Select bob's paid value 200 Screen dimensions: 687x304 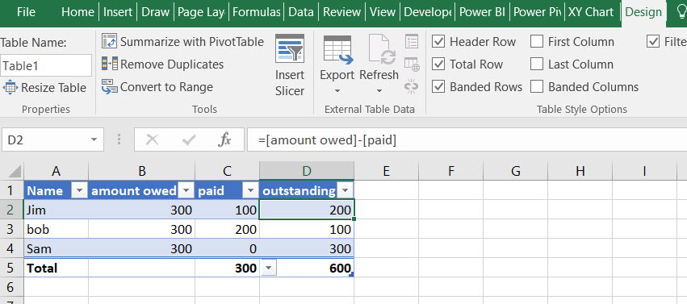(228, 229)
